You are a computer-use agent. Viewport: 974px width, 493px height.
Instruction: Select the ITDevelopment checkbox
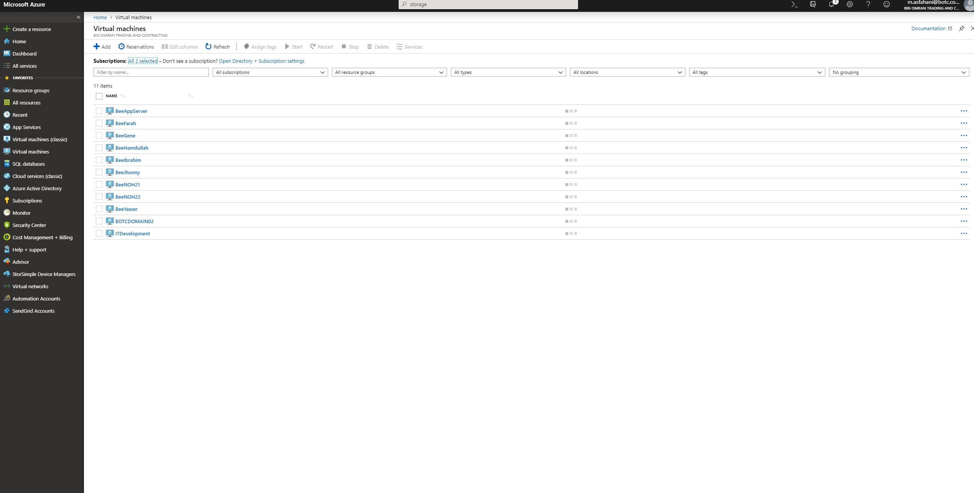coord(99,233)
